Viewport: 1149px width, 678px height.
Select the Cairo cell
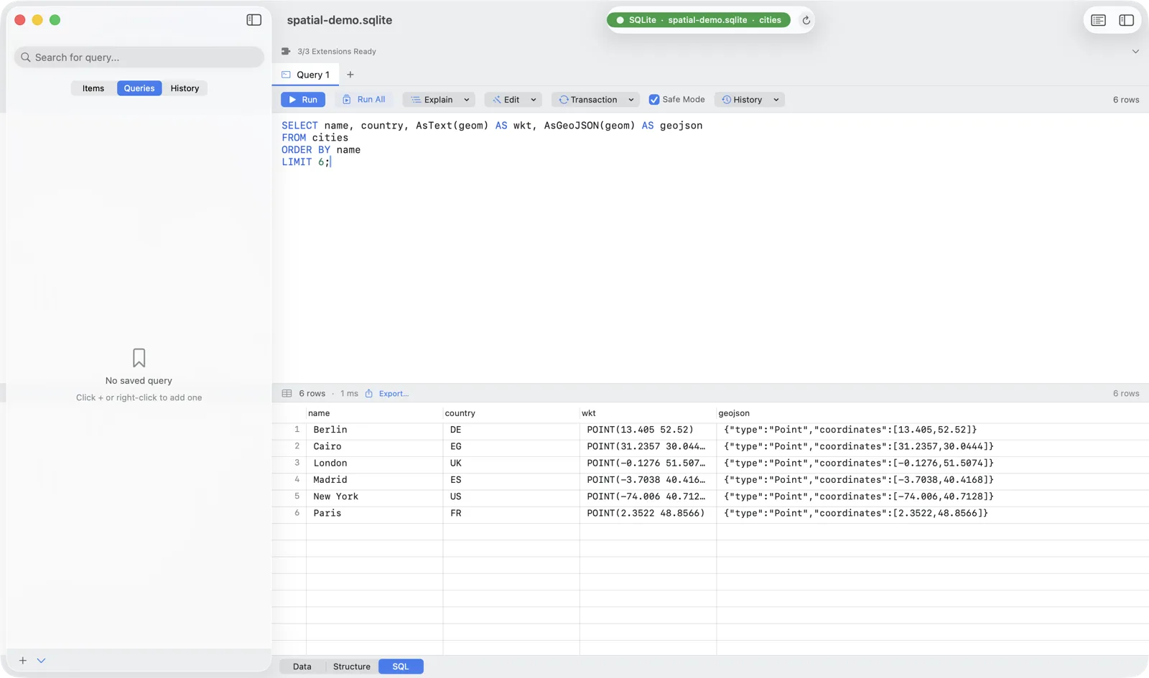point(374,446)
